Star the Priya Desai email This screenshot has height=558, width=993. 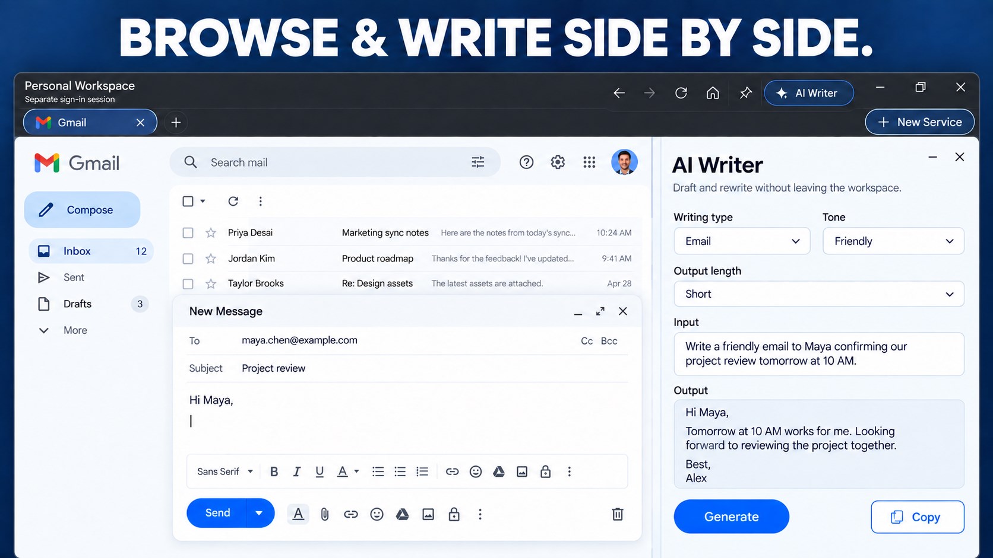[x=211, y=233]
